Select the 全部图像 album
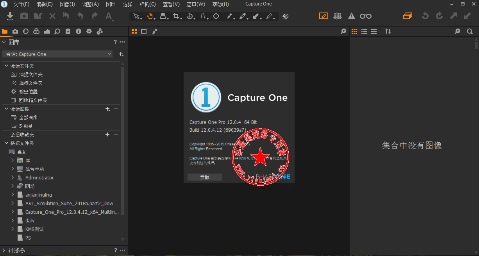This screenshot has width=479, height=256. 29,117
